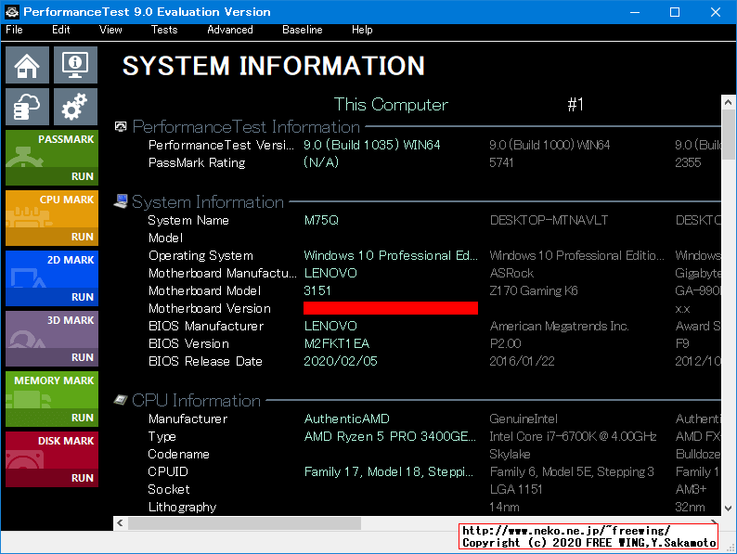Click the CPU Mark tile

point(52,217)
